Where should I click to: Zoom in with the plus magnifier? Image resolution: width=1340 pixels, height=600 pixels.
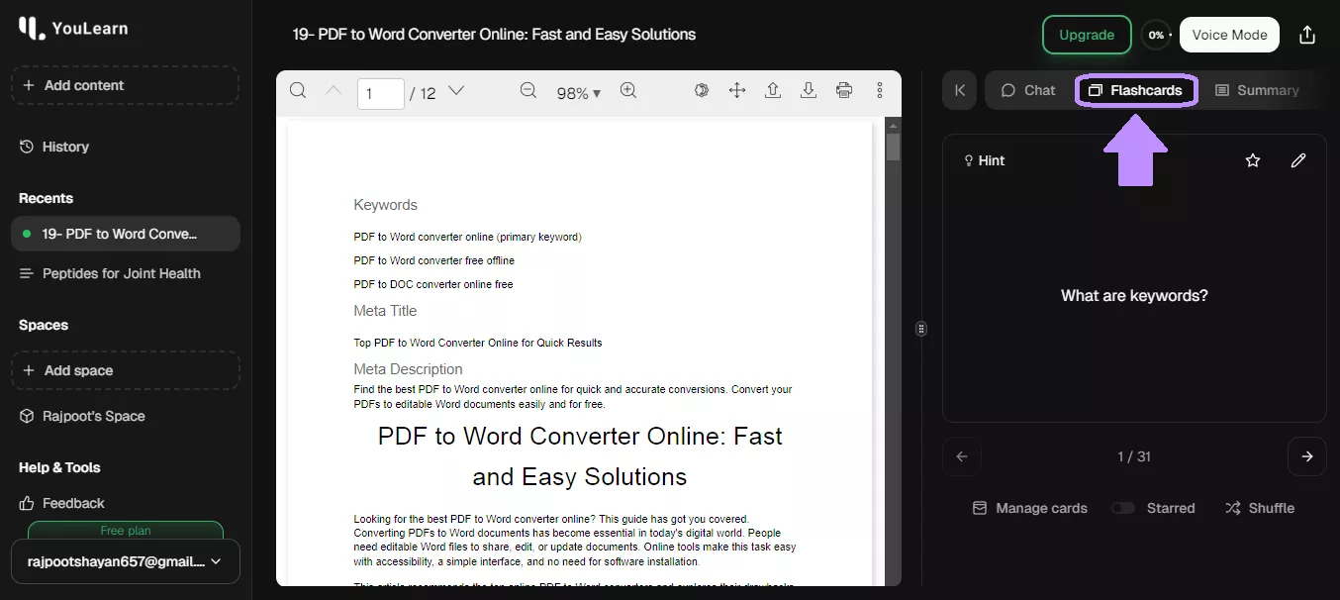tap(628, 91)
